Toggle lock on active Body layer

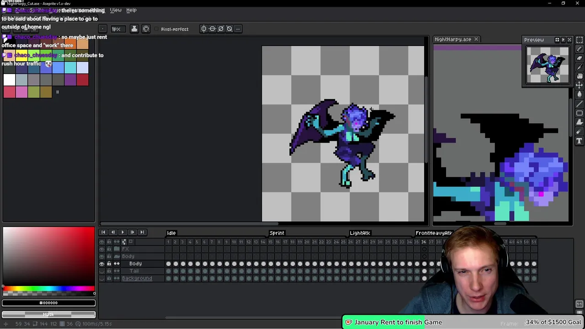pyautogui.click(x=109, y=264)
